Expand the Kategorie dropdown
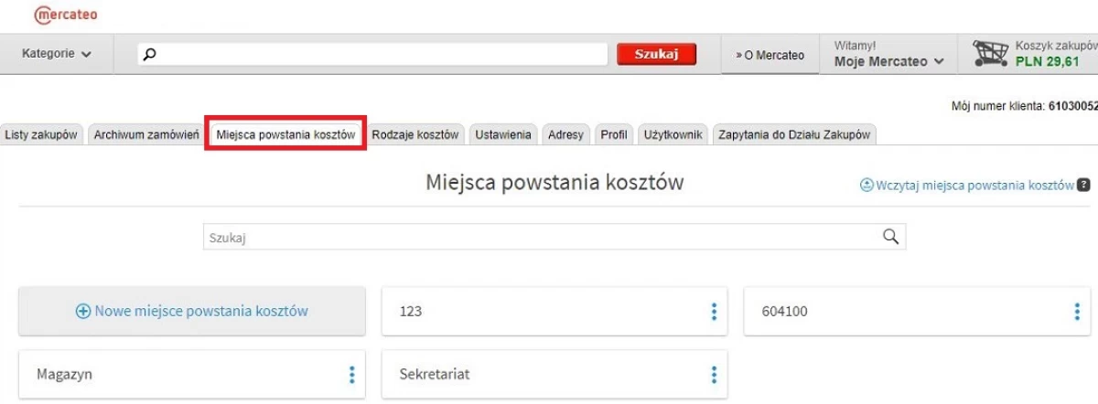 click(x=57, y=54)
